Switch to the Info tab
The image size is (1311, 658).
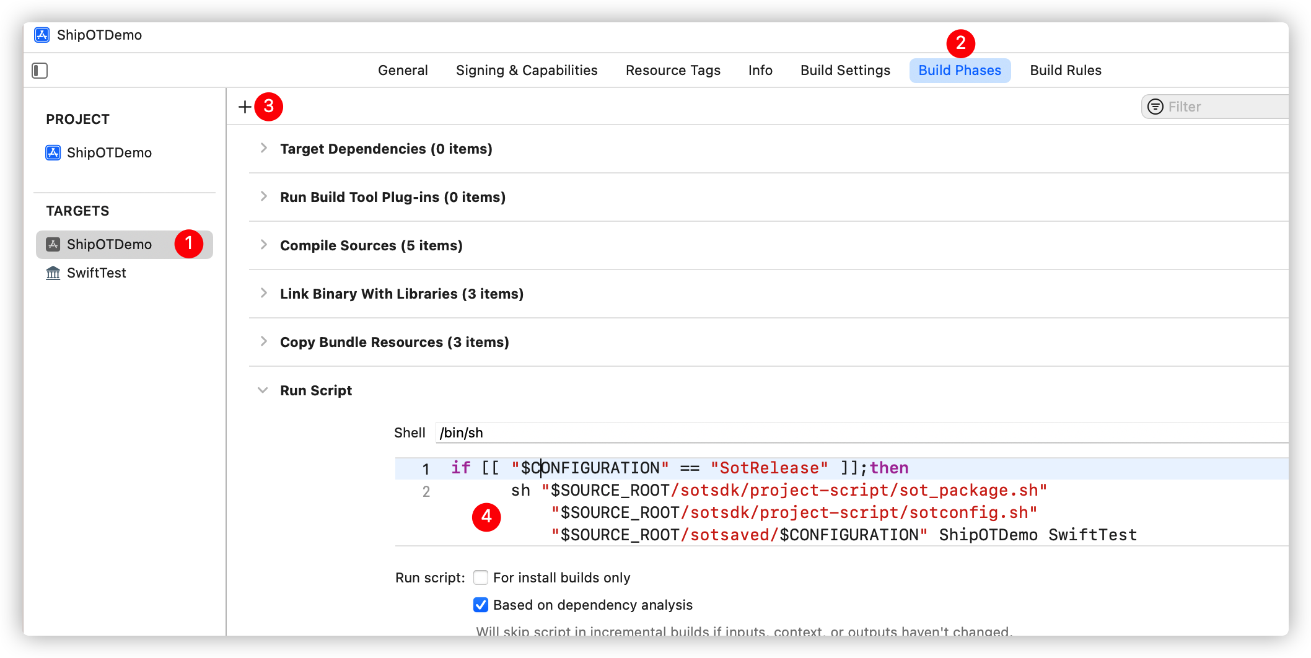click(x=760, y=71)
